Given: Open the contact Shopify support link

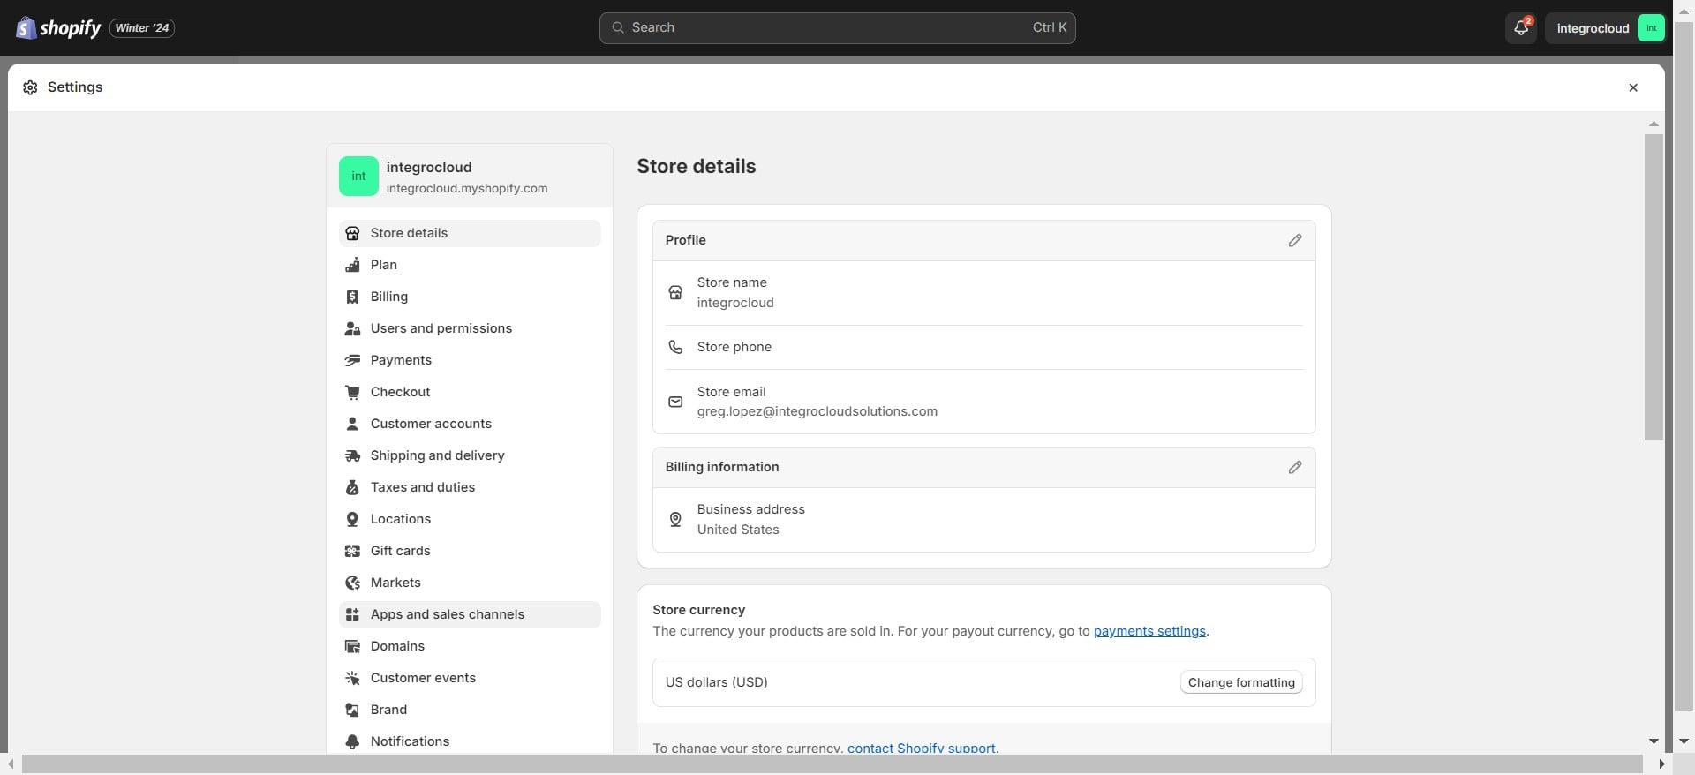Looking at the screenshot, I should coord(921,748).
